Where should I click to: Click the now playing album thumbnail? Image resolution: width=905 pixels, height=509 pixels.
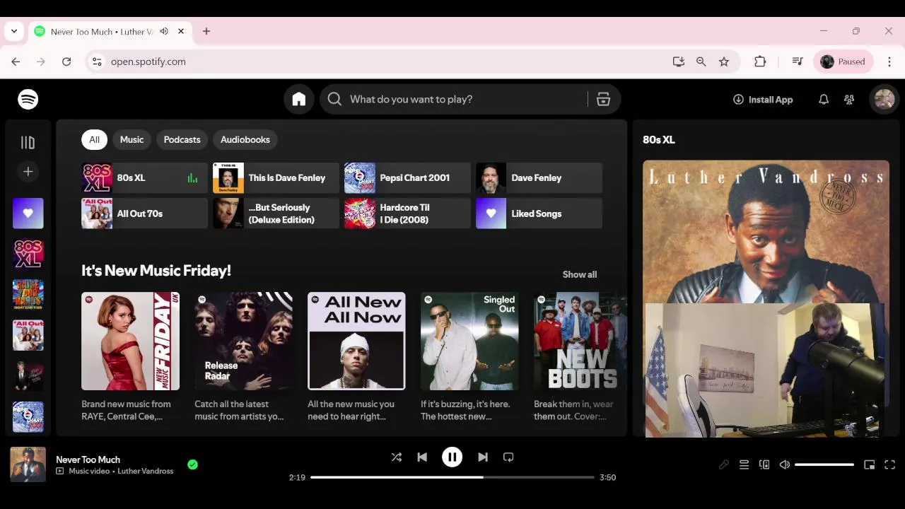pyautogui.click(x=28, y=464)
